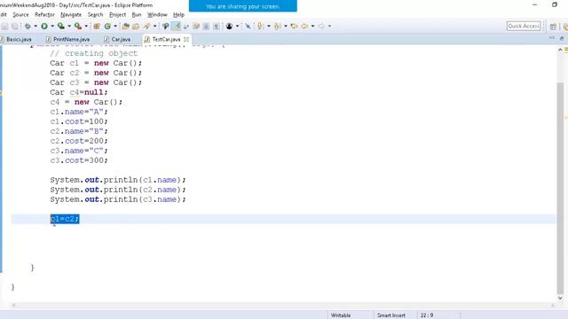Click the vertical scrollbar down arrow

560,298
